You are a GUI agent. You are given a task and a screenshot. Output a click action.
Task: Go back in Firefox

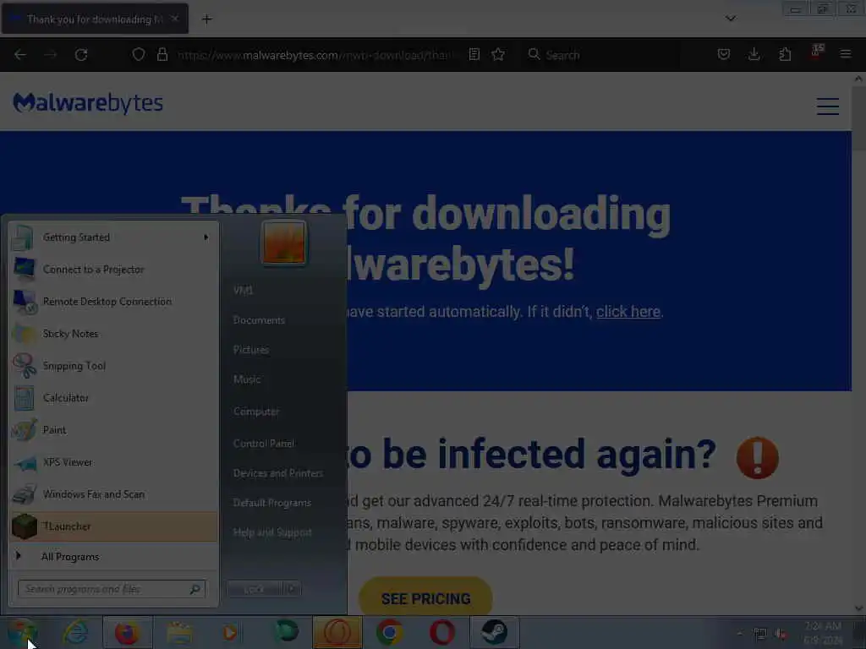(x=20, y=55)
